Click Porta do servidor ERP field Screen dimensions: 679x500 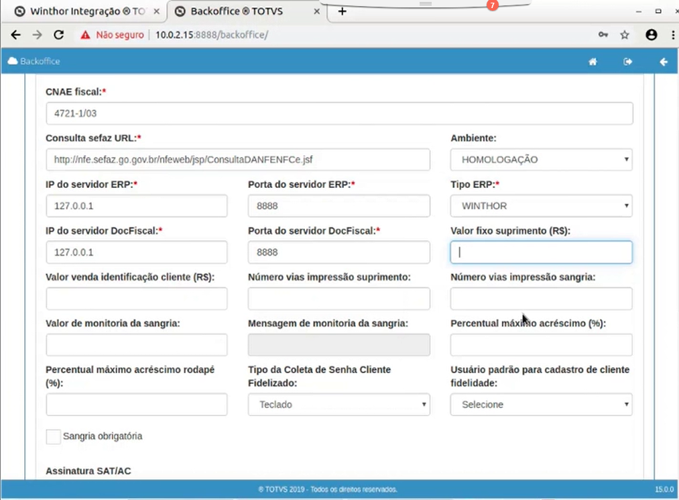coord(339,206)
